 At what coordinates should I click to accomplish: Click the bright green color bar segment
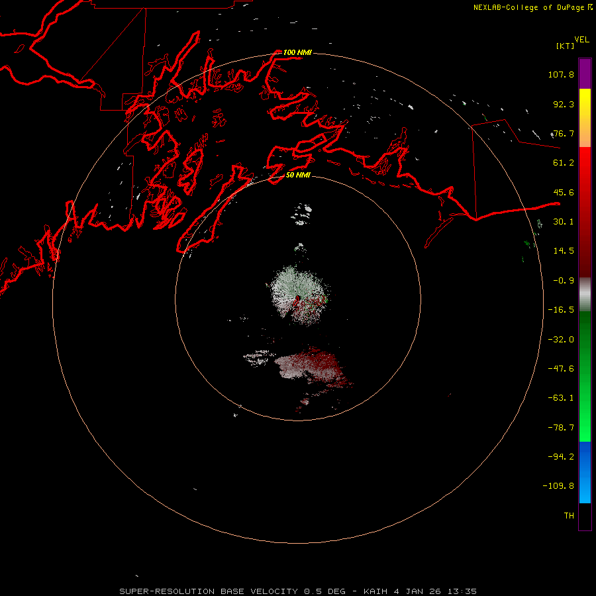pos(585,376)
